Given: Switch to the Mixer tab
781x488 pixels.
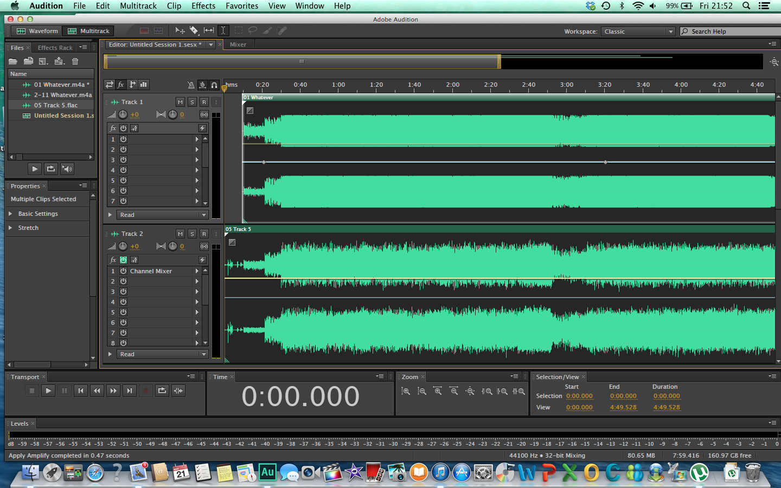Looking at the screenshot, I should coord(238,44).
